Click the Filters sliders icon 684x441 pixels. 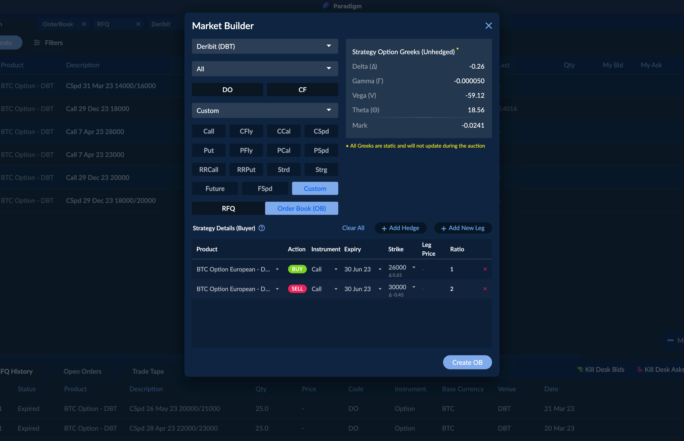click(x=37, y=43)
